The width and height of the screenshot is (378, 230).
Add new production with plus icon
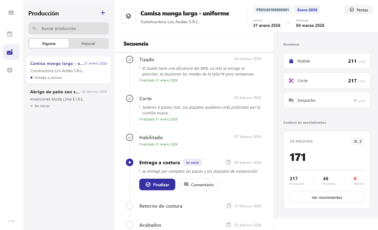click(103, 13)
